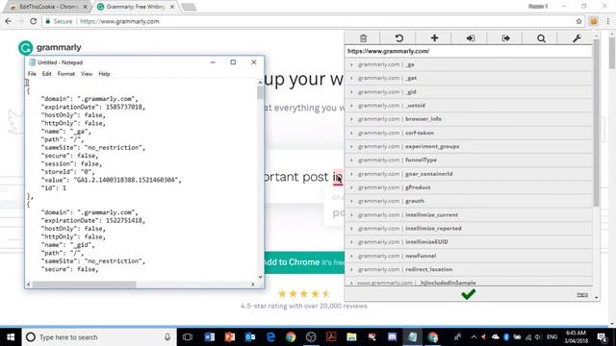The height and width of the screenshot is (346, 616).
Task: Click the Add to Chrome button
Action: coord(303,262)
